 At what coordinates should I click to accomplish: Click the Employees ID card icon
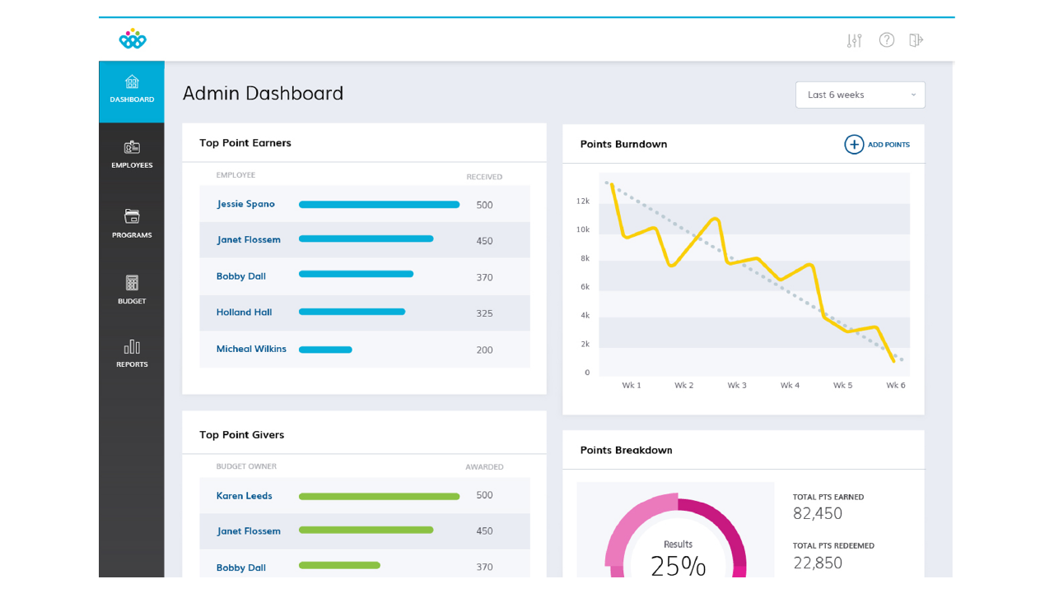point(132,147)
